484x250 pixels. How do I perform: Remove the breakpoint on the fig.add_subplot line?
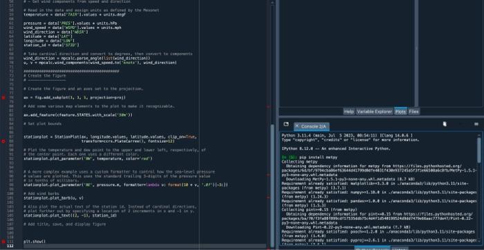[3, 97]
